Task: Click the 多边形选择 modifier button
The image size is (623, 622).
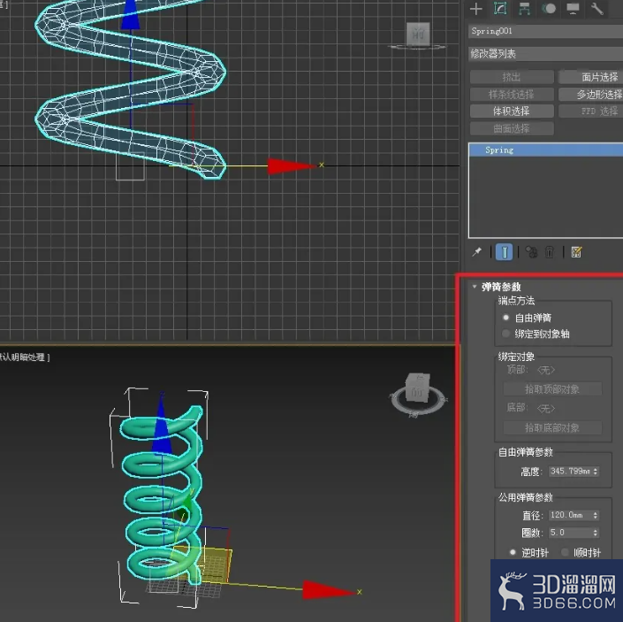Action: coord(591,95)
